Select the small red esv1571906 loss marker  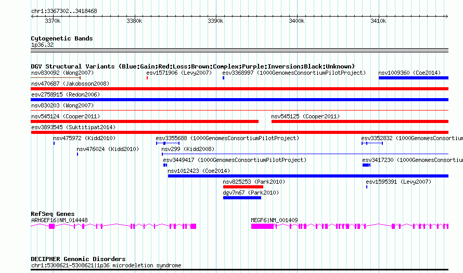[x=147, y=78]
